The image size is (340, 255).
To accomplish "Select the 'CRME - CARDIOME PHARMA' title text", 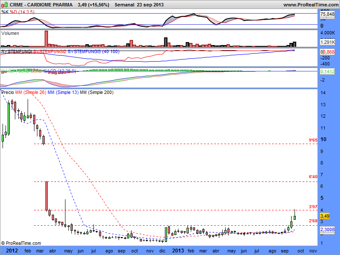I will 41,5.
